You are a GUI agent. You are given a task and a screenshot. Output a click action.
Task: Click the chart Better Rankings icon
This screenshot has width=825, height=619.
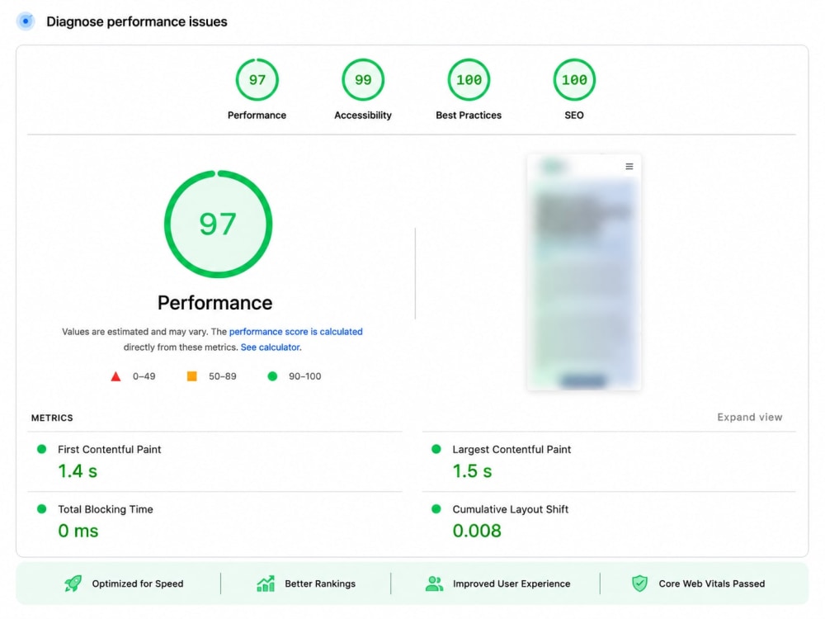point(266,584)
